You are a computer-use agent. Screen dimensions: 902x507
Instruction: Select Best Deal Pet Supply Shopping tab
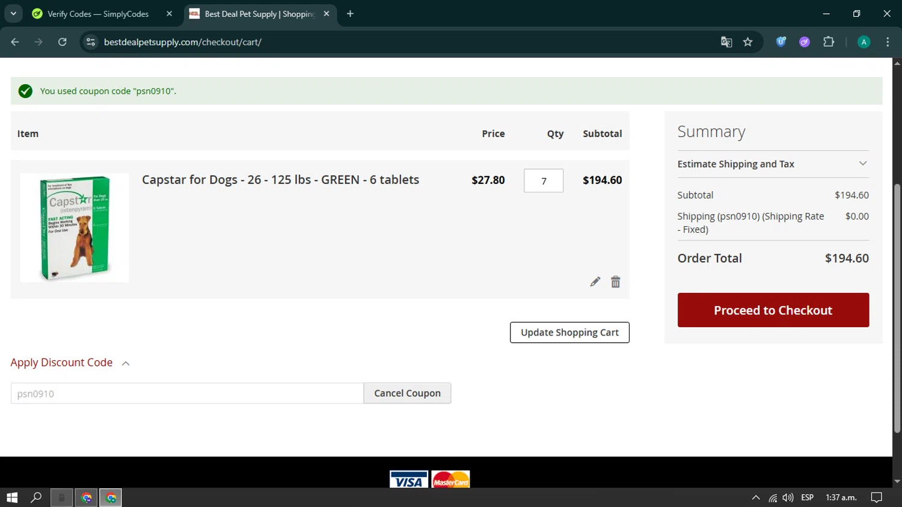[260, 14]
